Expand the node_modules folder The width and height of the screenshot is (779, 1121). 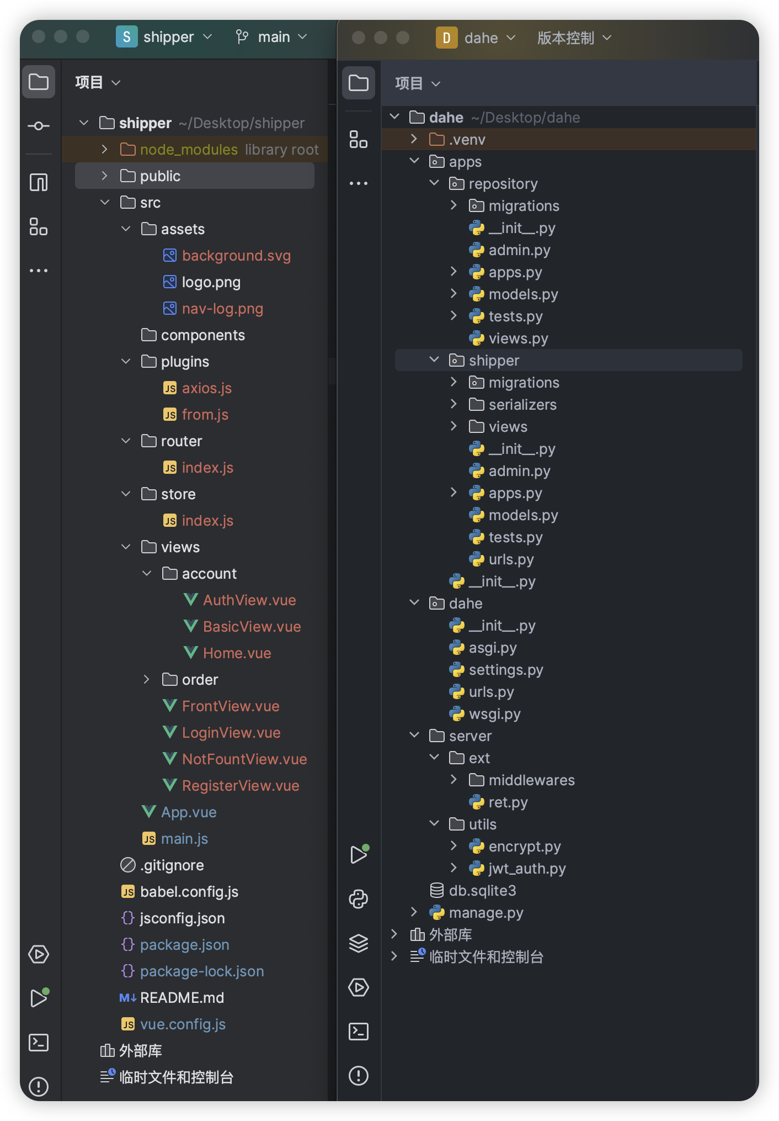tap(105, 150)
